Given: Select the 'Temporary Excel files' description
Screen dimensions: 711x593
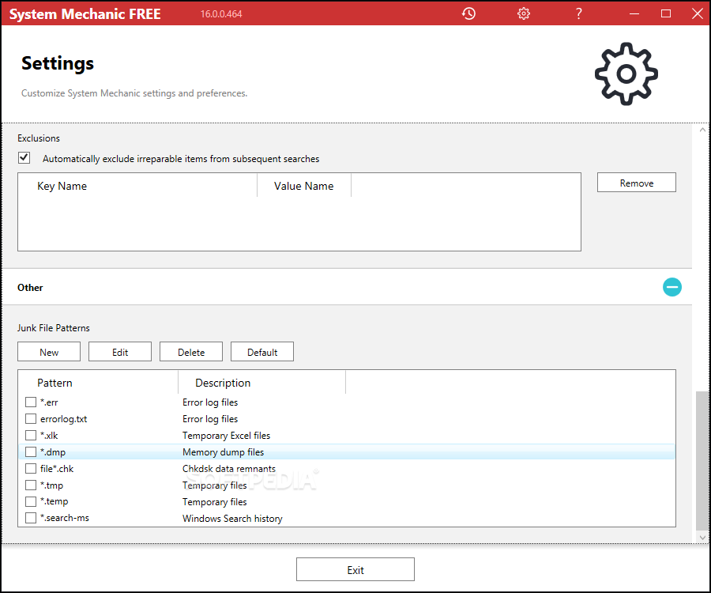Looking at the screenshot, I should (x=226, y=436).
